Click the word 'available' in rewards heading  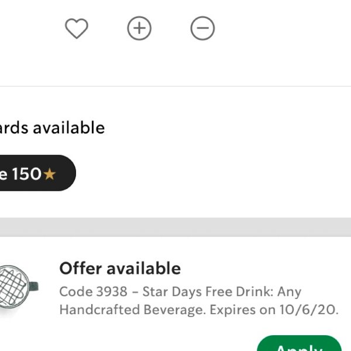[x=69, y=128]
